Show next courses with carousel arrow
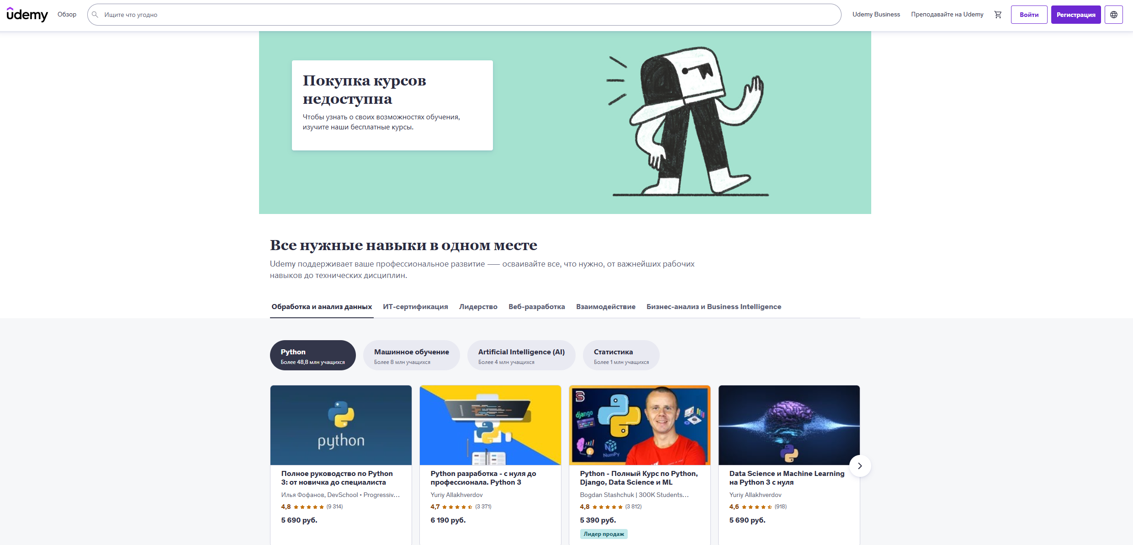Image resolution: width=1133 pixels, height=545 pixels. point(860,466)
